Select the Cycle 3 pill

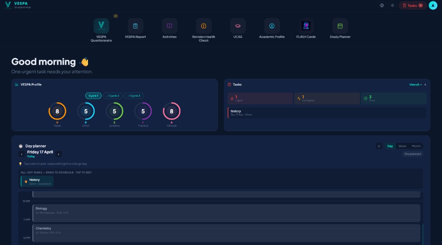pos(134,96)
